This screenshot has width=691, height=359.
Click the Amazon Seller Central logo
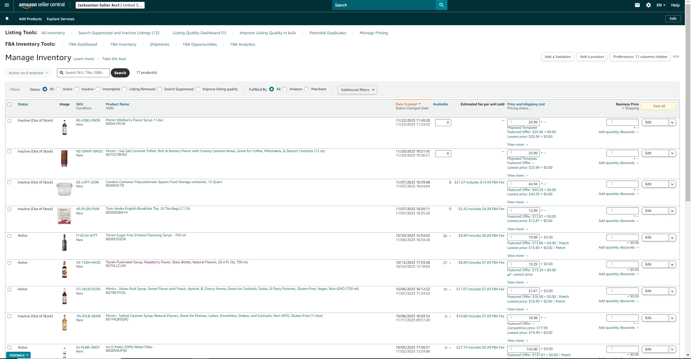point(42,5)
